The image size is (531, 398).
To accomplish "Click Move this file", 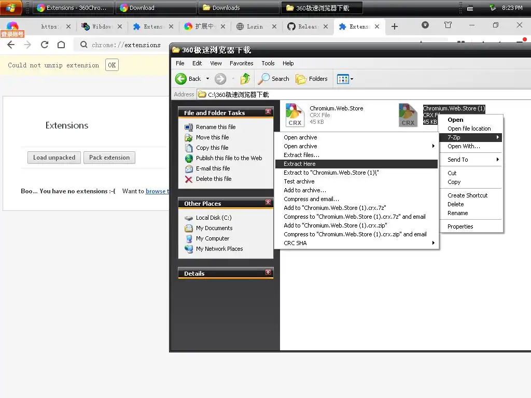I will pos(212,137).
